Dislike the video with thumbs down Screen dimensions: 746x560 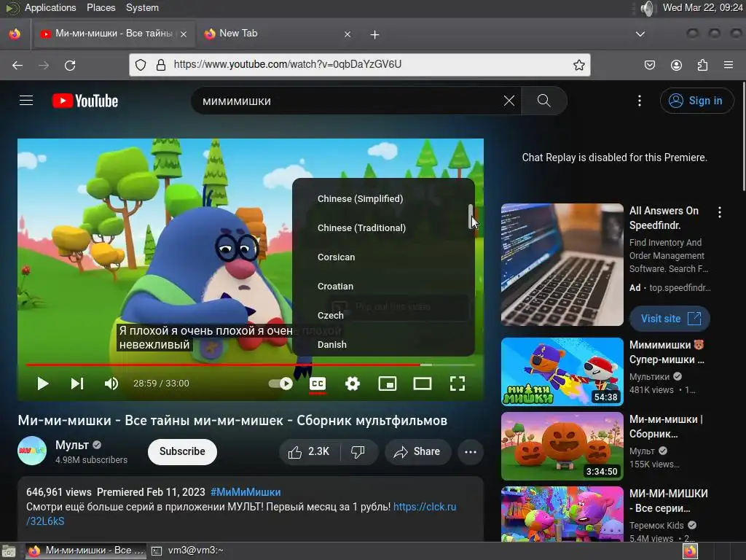coord(358,451)
